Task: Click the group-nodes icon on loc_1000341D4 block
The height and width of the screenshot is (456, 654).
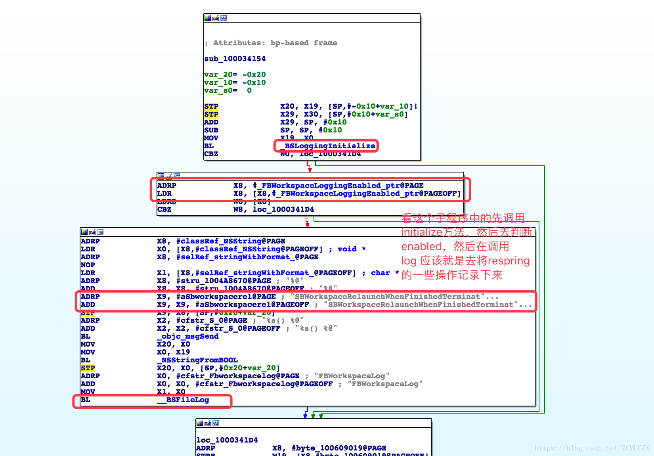Action: click(216, 423)
